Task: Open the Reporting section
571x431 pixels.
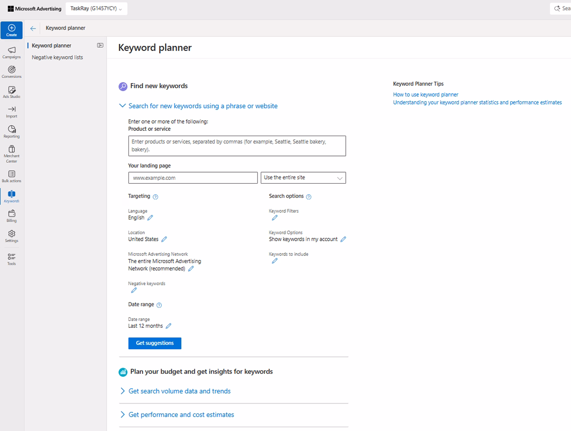Action: click(x=11, y=132)
